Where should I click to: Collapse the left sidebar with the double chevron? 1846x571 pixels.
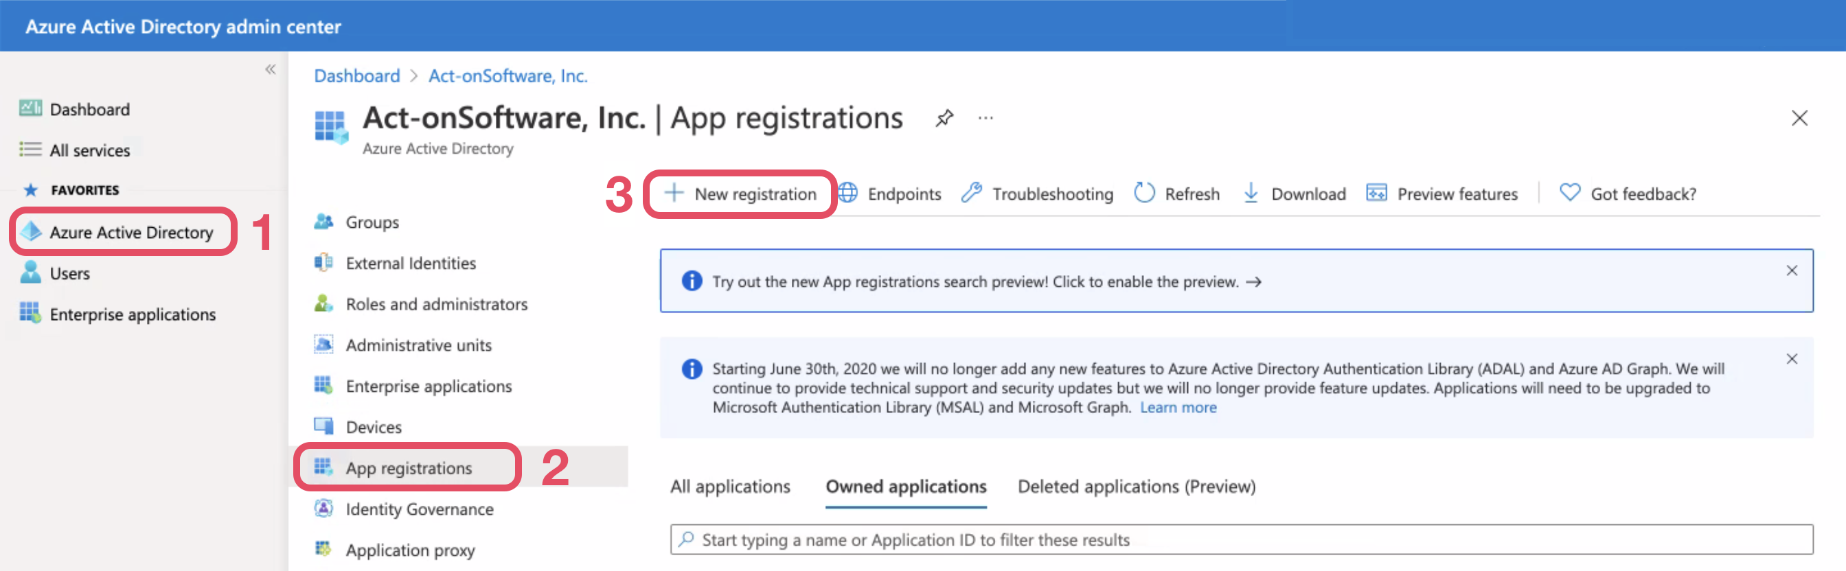pyautogui.click(x=270, y=69)
